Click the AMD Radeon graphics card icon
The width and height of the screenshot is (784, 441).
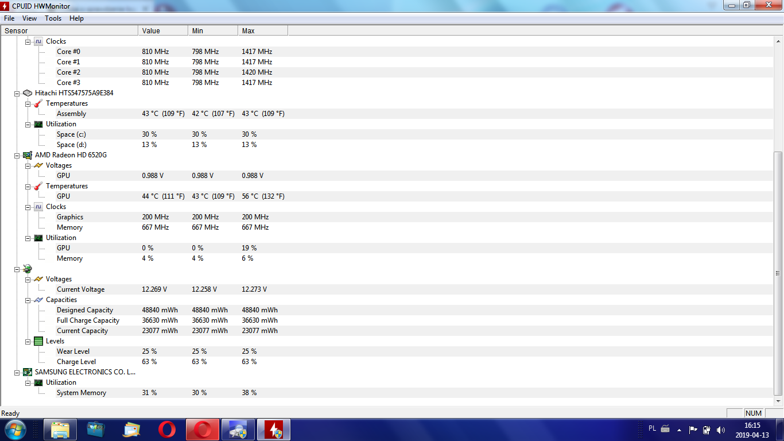coord(27,155)
